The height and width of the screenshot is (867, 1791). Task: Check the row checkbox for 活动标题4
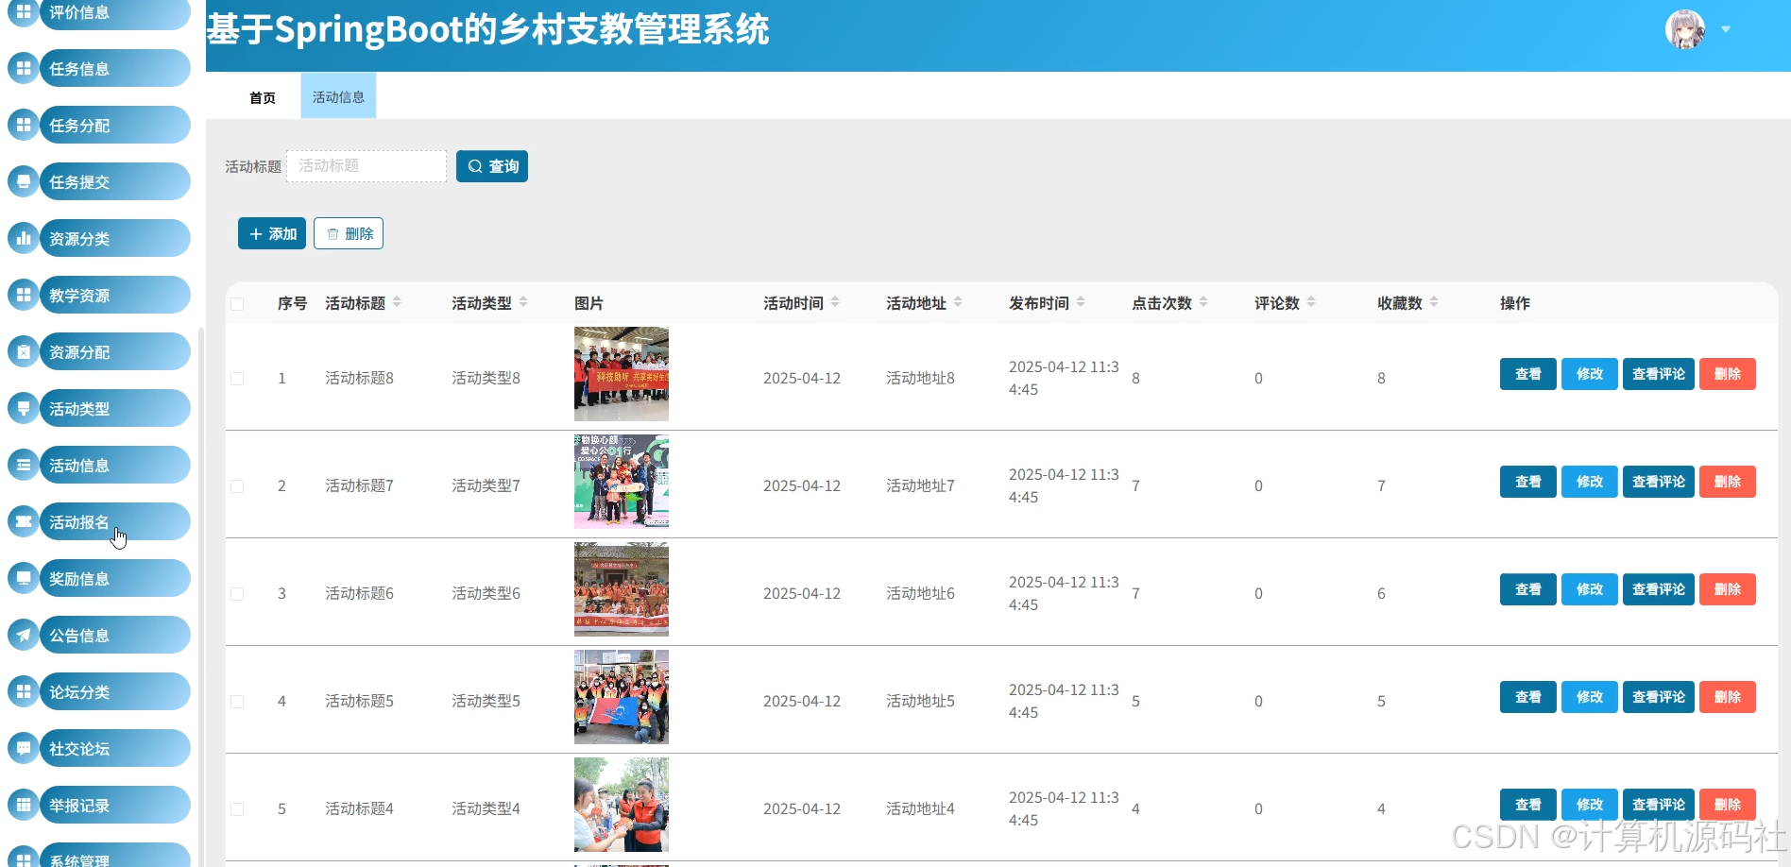(x=237, y=809)
